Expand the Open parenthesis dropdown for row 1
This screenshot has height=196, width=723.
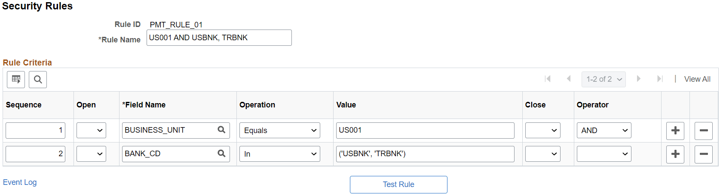[91, 131]
